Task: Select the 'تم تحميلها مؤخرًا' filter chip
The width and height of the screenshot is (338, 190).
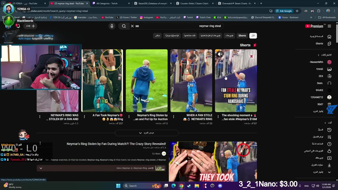Action: click(172, 36)
